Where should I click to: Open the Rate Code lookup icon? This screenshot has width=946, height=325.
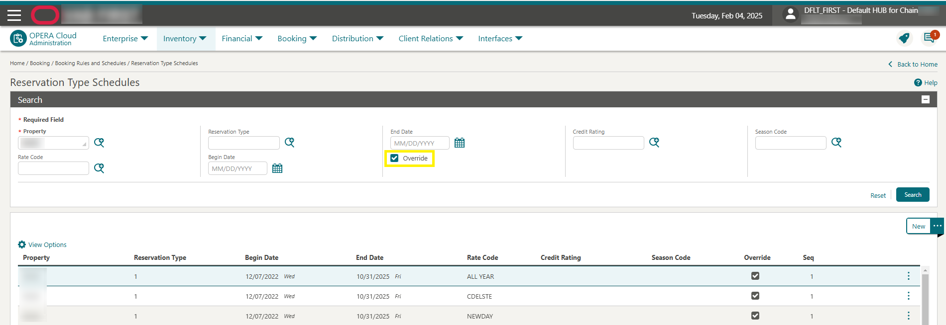[x=99, y=168]
